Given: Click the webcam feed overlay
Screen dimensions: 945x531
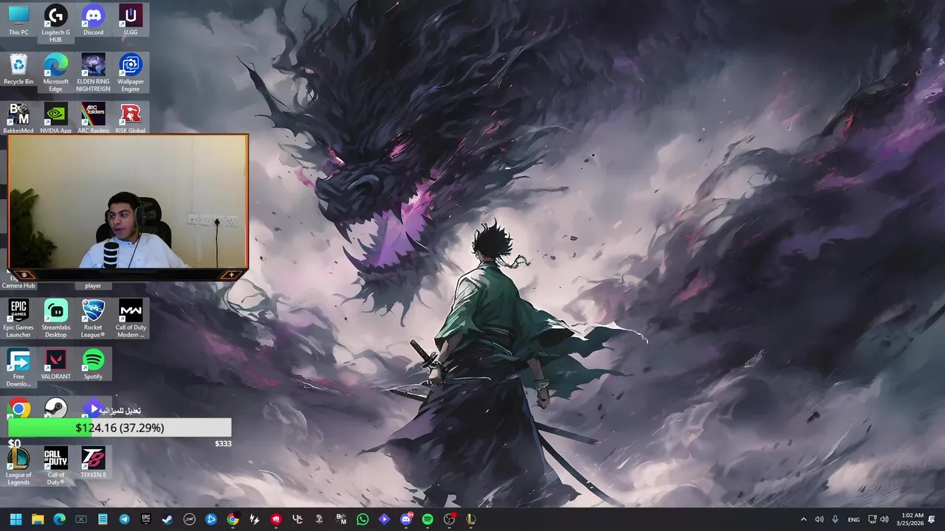Looking at the screenshot, I should pyautogui.click(x=128, y=201).
